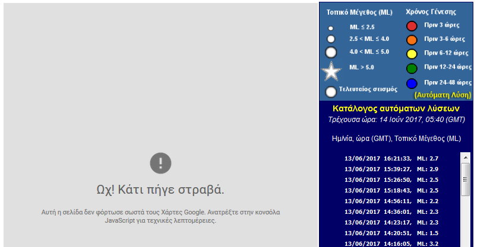Screen dimensions: 490x247
Task: Click the red Πριν 3 ώρες circle
Action: pos(412,26)
